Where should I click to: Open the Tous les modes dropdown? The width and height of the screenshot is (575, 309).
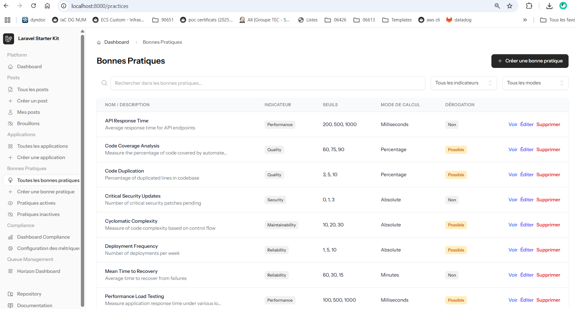(535, 83)
